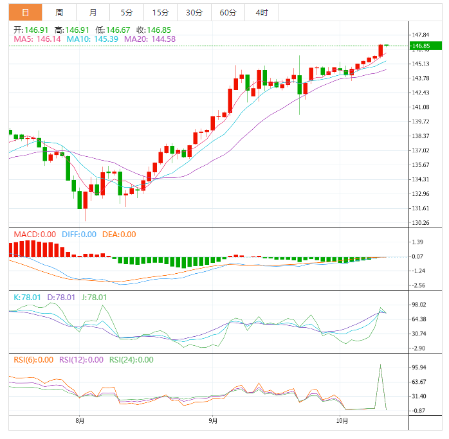Open the 60分 interval tab
Viewport: 449px width, 439px height.
point(228,12)
